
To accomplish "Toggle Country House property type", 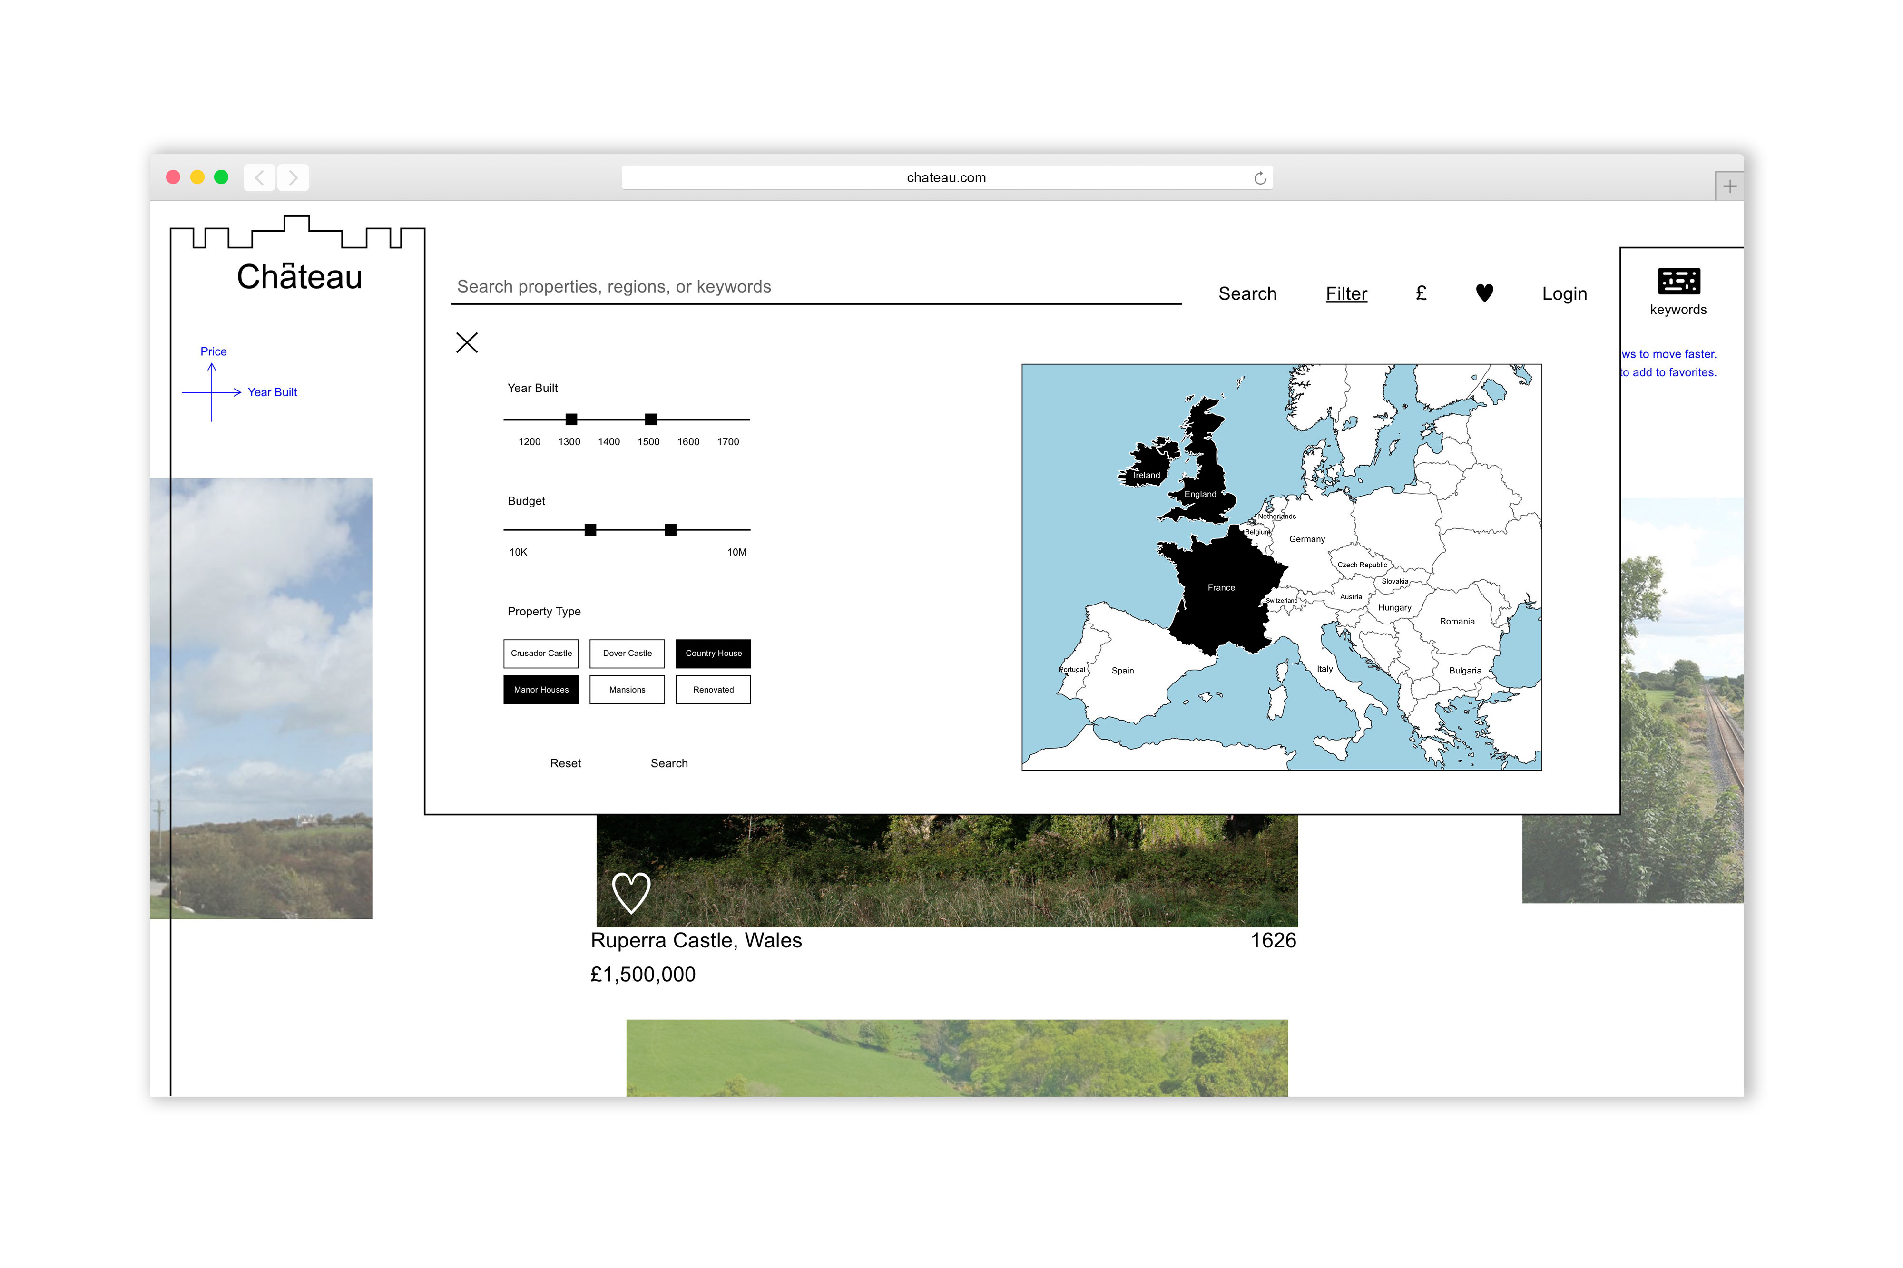I will (713, 654).
